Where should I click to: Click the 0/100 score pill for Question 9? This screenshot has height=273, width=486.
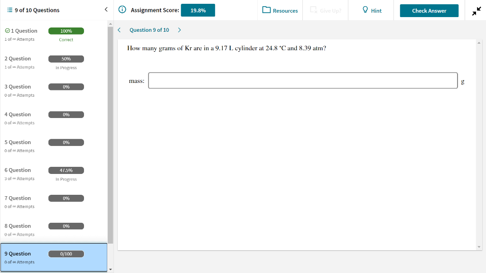pyautogui.click(x=66, y=254)
